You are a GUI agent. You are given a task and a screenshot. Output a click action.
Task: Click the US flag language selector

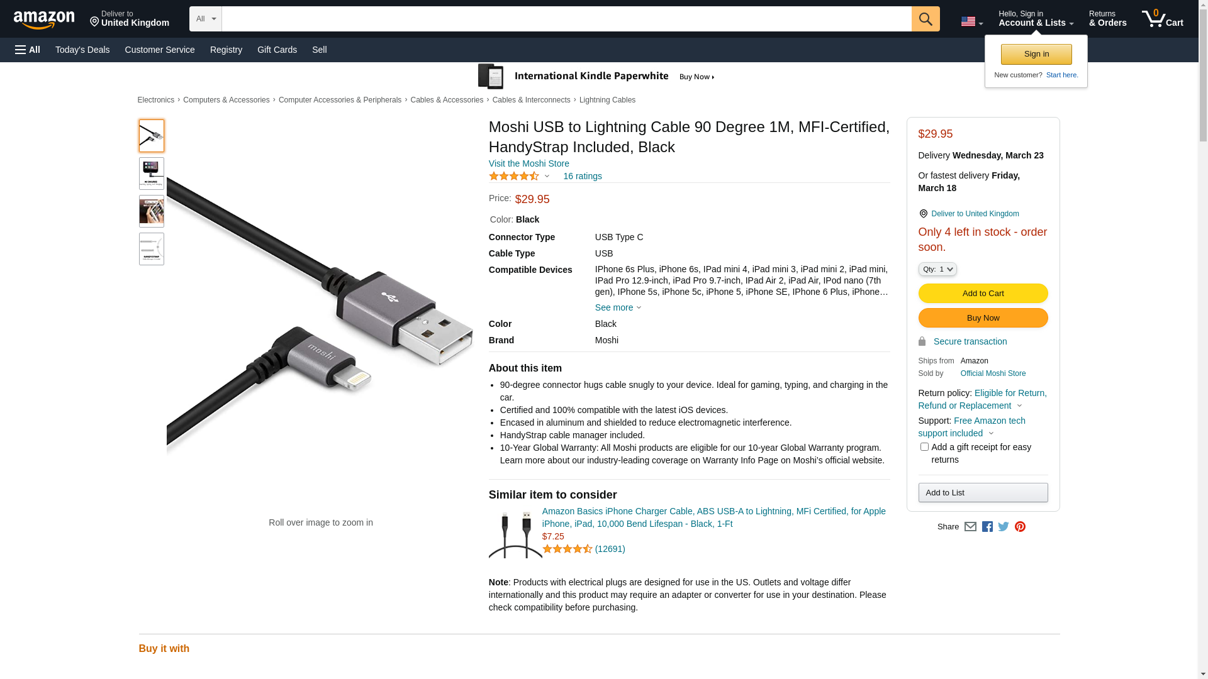[971, 21]
